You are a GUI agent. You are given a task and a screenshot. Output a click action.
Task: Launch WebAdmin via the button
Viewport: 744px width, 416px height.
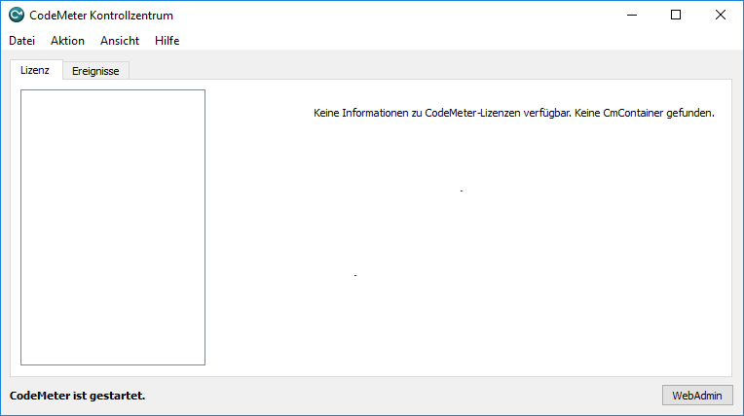pyautogui.click(x=697, y=396)
